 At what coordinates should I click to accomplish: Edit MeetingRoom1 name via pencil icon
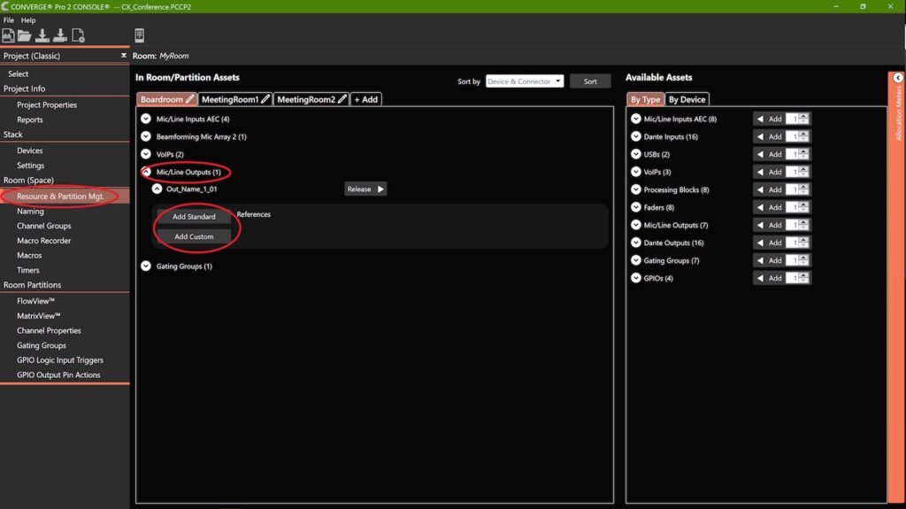coord(265,99)
